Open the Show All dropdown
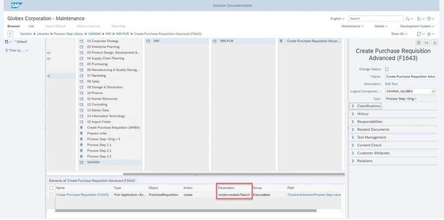 click(399, 34)
